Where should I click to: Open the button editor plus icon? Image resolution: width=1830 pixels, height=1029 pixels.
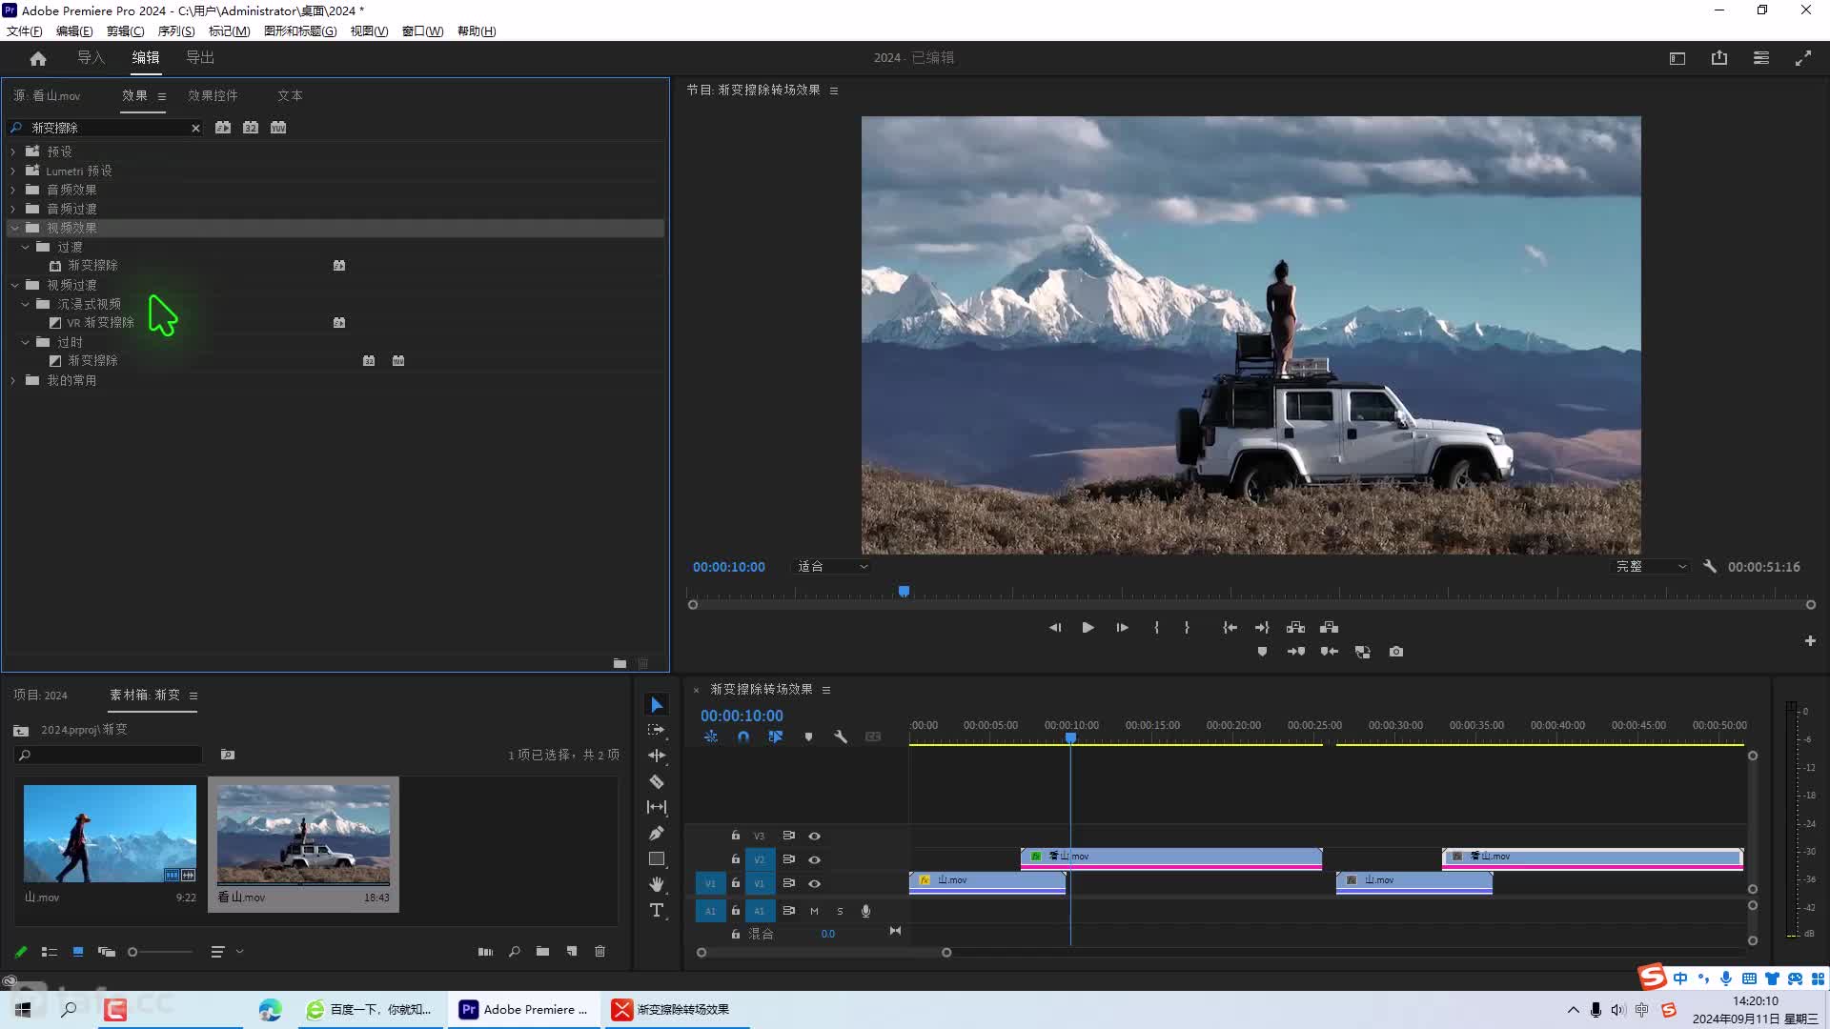pyautogui.click(x=1810, y=641)
